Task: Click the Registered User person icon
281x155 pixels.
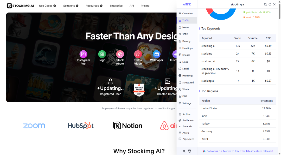Action: click(110, 81)
